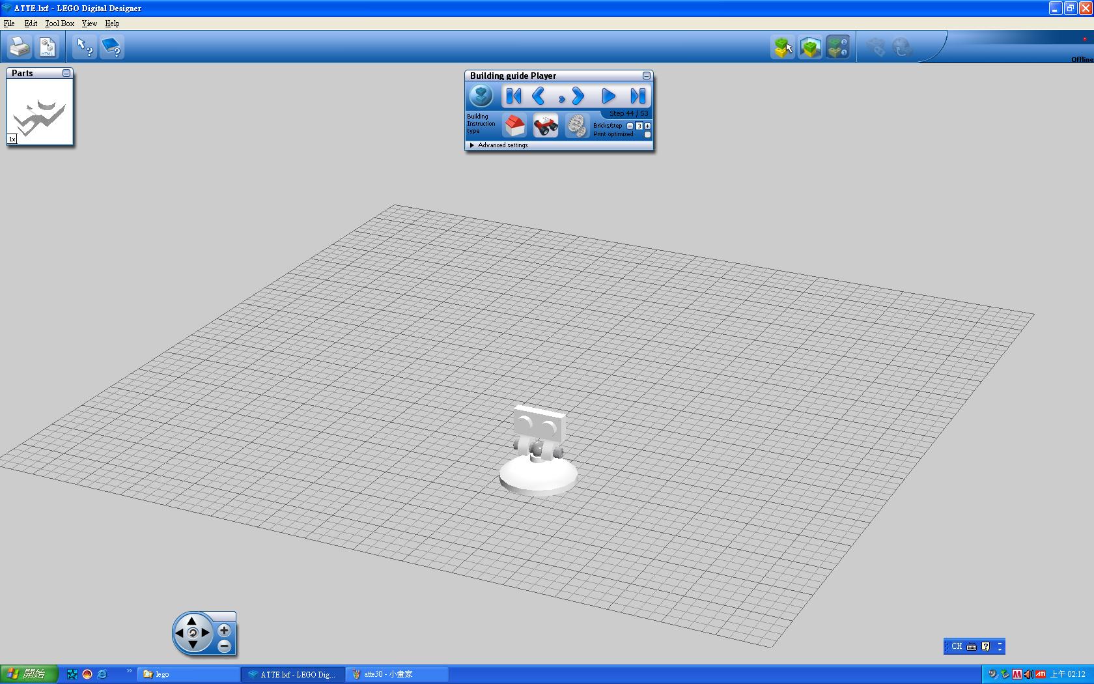1094x684 pixels.
Task: Generate the HTML building guide
Action: pyautogui.click(x=47, y=47)
